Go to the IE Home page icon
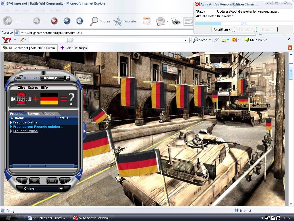This screenshot has width=294, height=221. (x=80, y=21)
